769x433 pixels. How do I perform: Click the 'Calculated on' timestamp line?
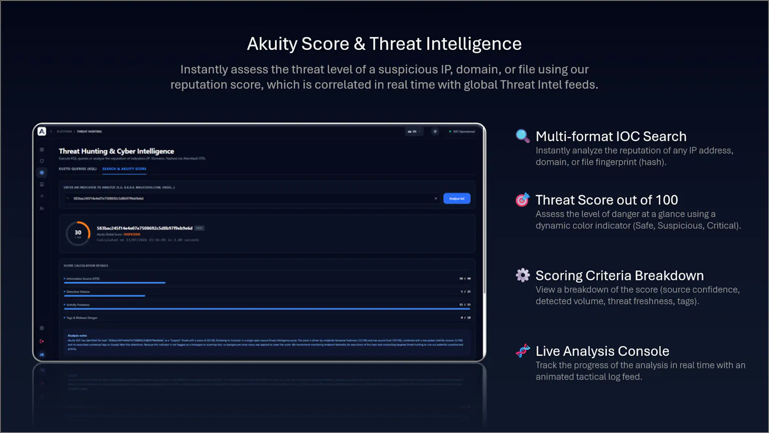click(x=148, y=240)
